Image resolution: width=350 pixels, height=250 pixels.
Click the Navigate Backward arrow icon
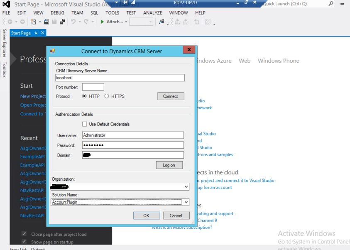pos(10,22)
